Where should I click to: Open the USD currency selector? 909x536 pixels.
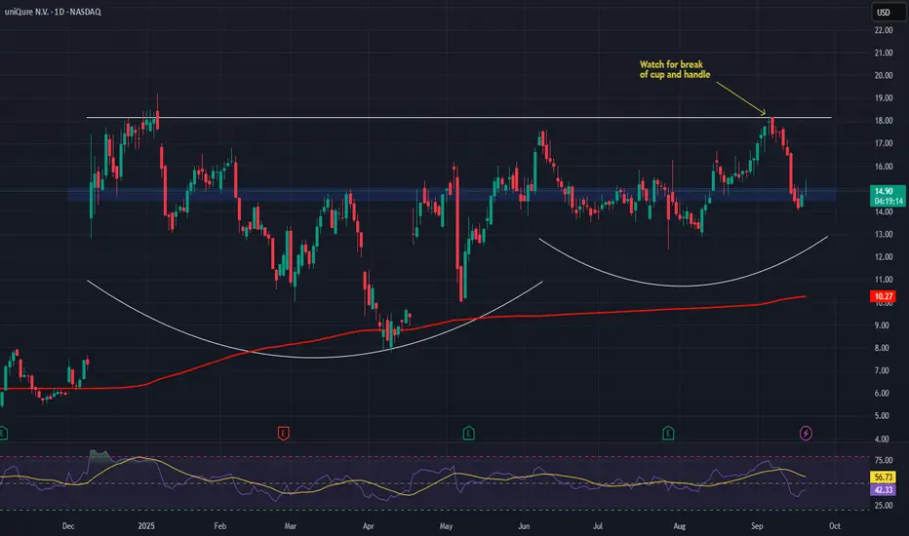tap(889, 12)
